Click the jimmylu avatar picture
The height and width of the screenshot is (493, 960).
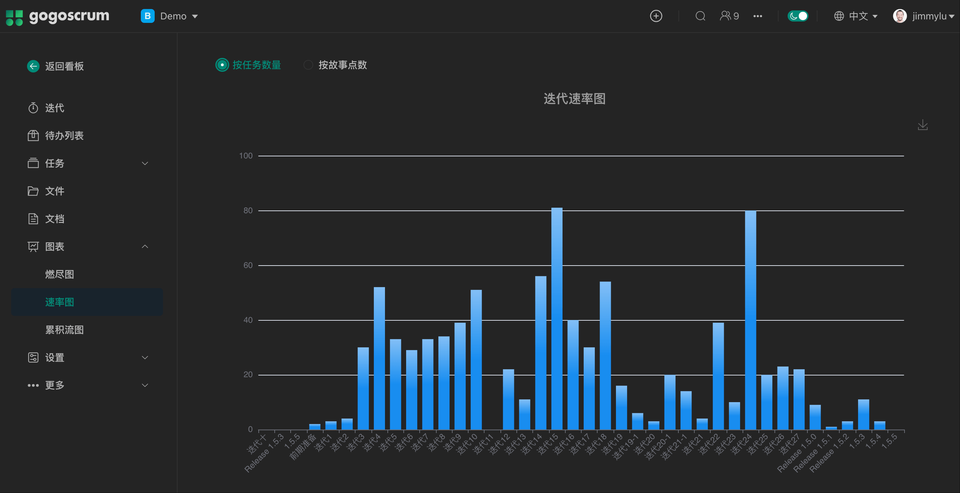[x=899, y=16]
